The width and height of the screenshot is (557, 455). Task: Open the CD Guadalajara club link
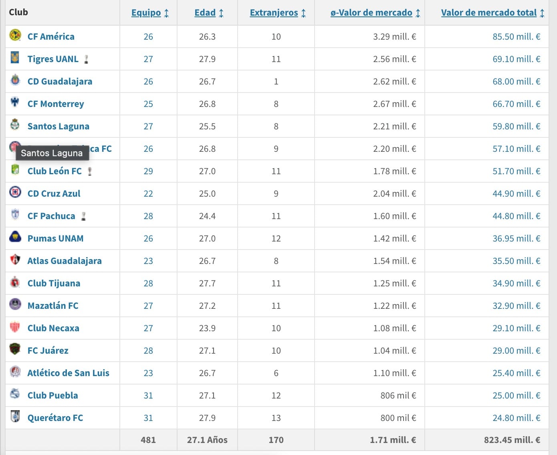point(60,81)
